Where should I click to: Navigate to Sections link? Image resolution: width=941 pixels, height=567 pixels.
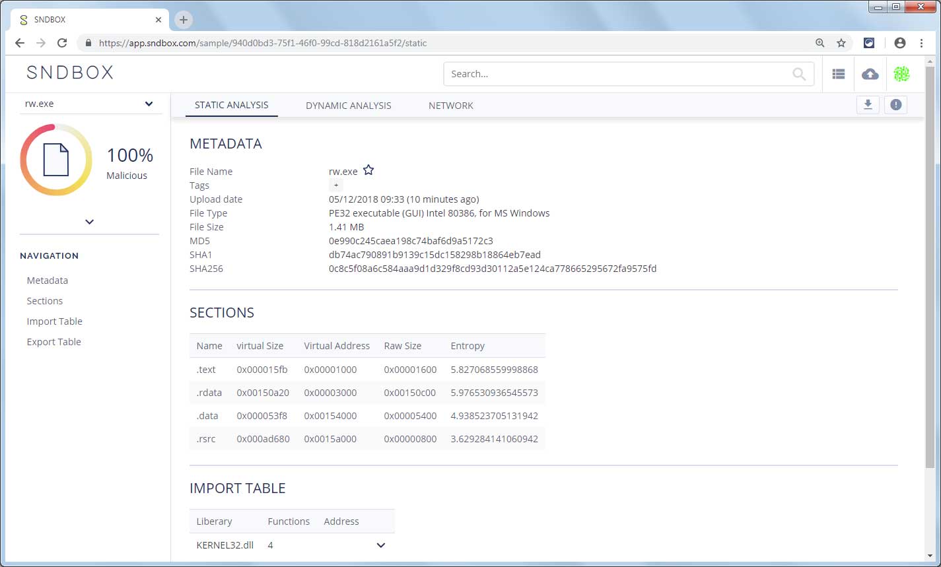45,301
